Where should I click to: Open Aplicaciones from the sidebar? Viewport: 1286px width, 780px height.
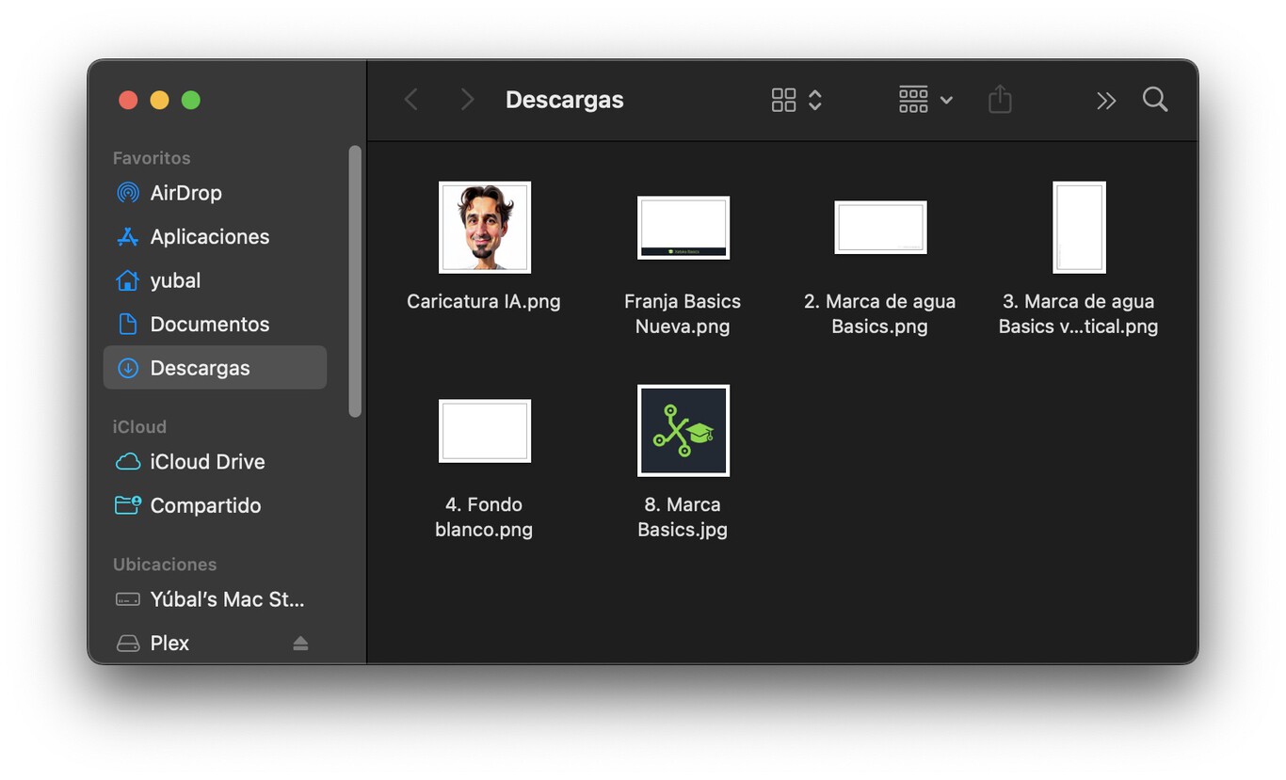click(x=210, y=237)
